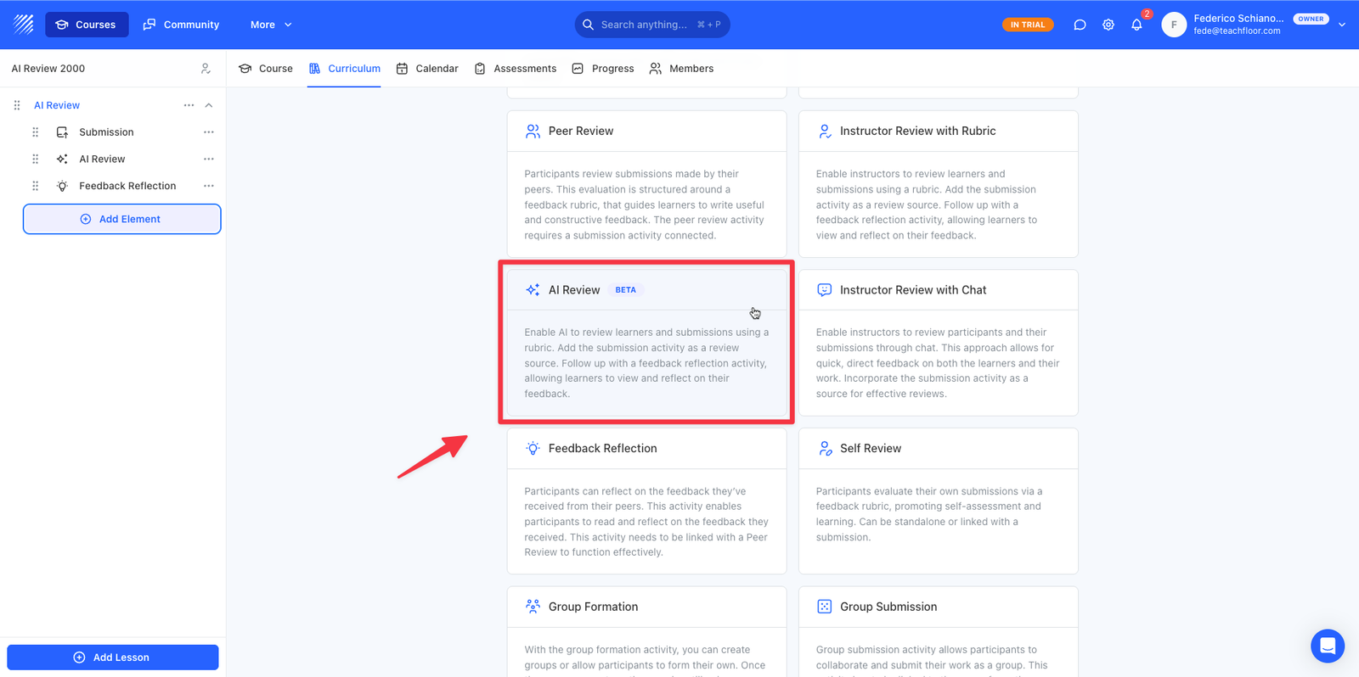Click the Submission element icon in sidebar
The height and width of the screenshot is (677, 1359).
click(62, 132)
